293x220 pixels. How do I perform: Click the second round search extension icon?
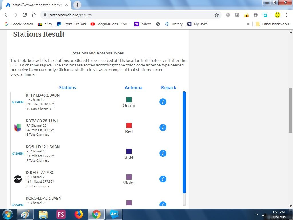tap(237, 15)
